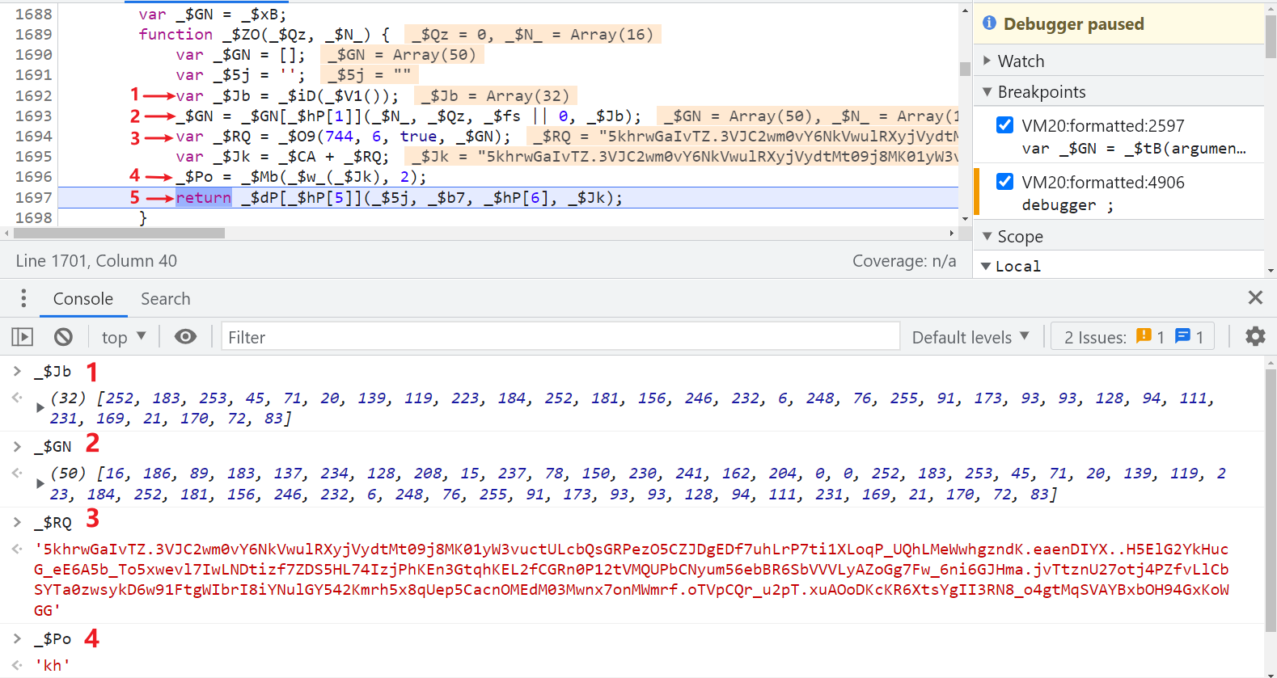Click line number 1694 in gutter
1277x678 pixels.
[34, 136]
